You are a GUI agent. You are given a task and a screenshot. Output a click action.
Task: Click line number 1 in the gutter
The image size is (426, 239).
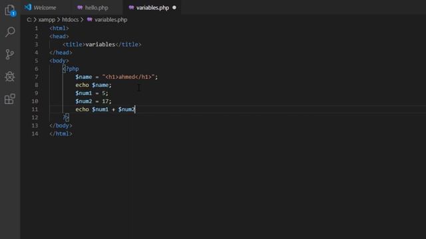click(37, 28)
